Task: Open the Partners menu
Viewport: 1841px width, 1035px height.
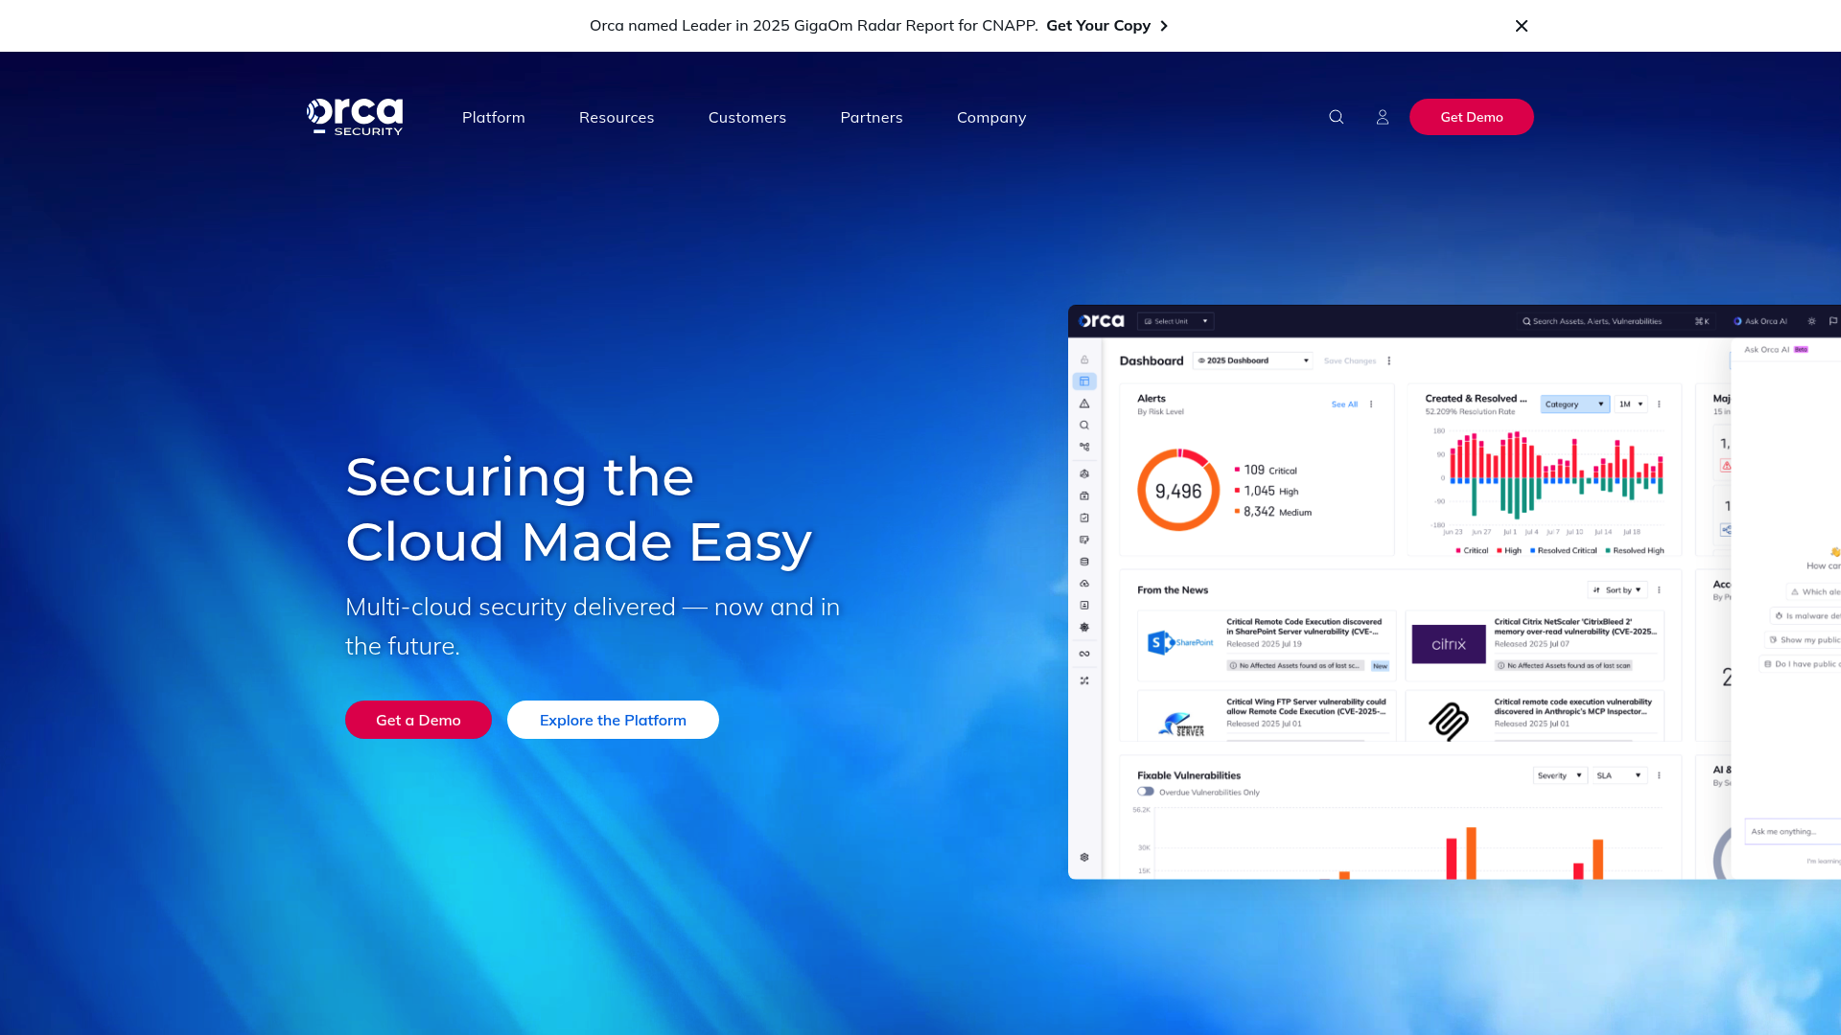Action: pos(872,117)
